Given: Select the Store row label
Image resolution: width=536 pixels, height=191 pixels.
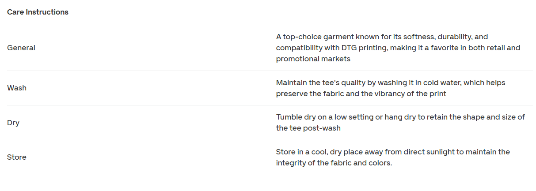Looking at the screenshot, I should 17,157.
